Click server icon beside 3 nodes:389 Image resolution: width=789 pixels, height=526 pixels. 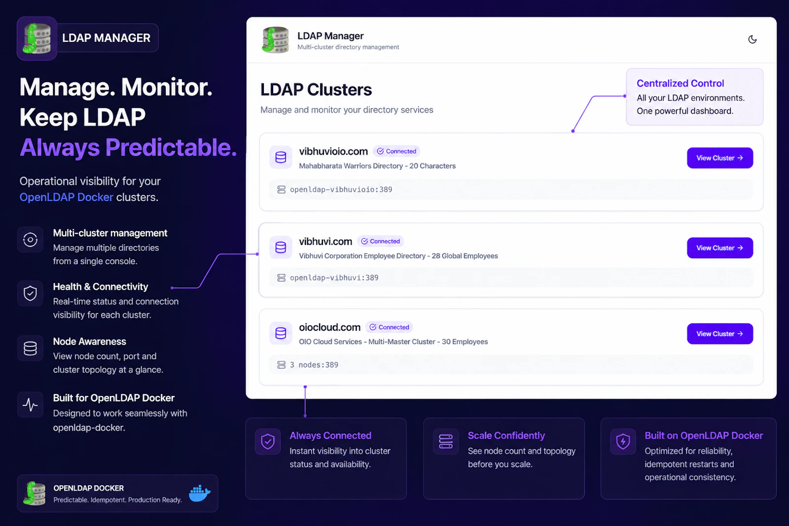pyautogui.click(x=281, y=365)
